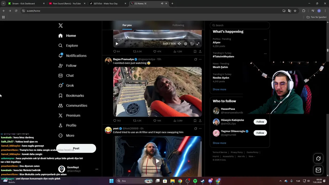Open GemNayt account options menu

point(97,169)
